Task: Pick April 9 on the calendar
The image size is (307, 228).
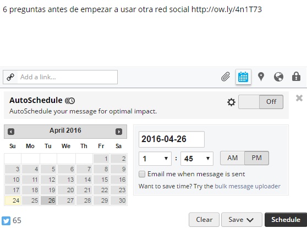Action: 119,169
